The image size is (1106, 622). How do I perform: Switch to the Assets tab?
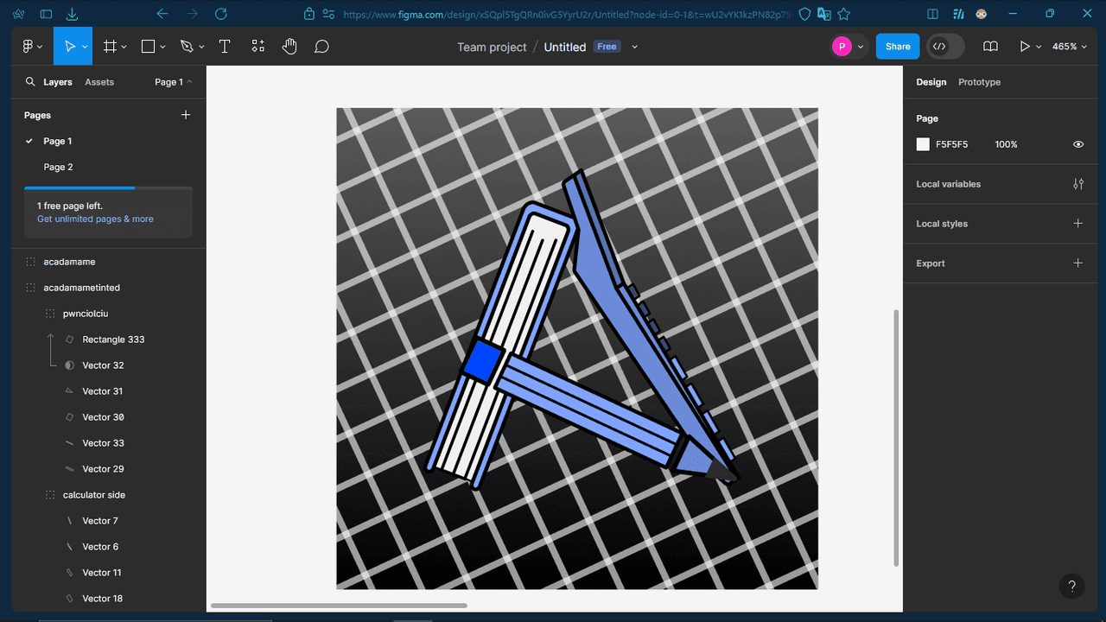click(x=99, y=82)
